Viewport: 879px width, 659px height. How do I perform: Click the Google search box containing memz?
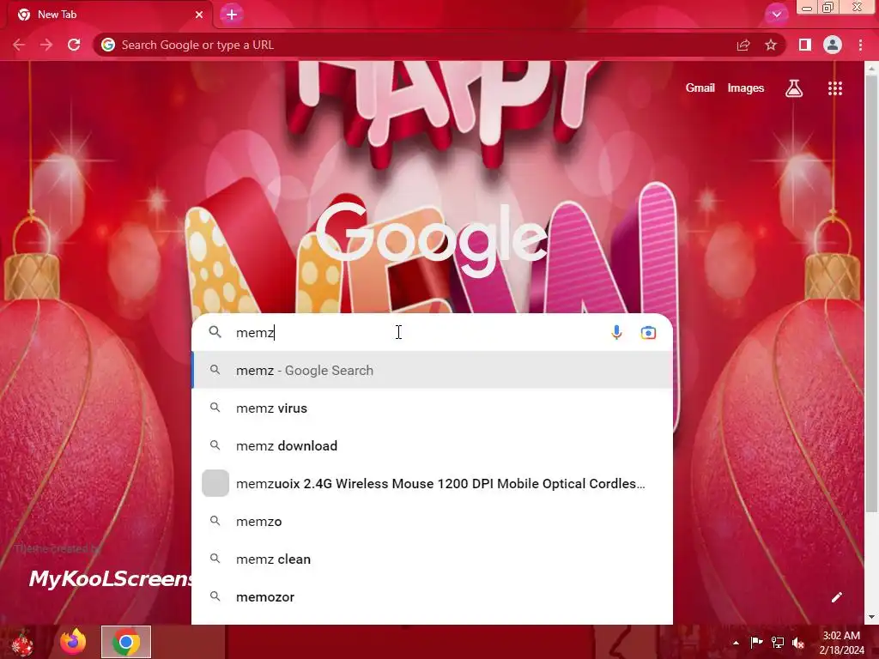pos(433,332)
